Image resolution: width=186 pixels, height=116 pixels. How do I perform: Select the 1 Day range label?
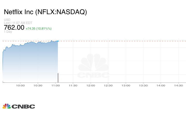[8, 32]
